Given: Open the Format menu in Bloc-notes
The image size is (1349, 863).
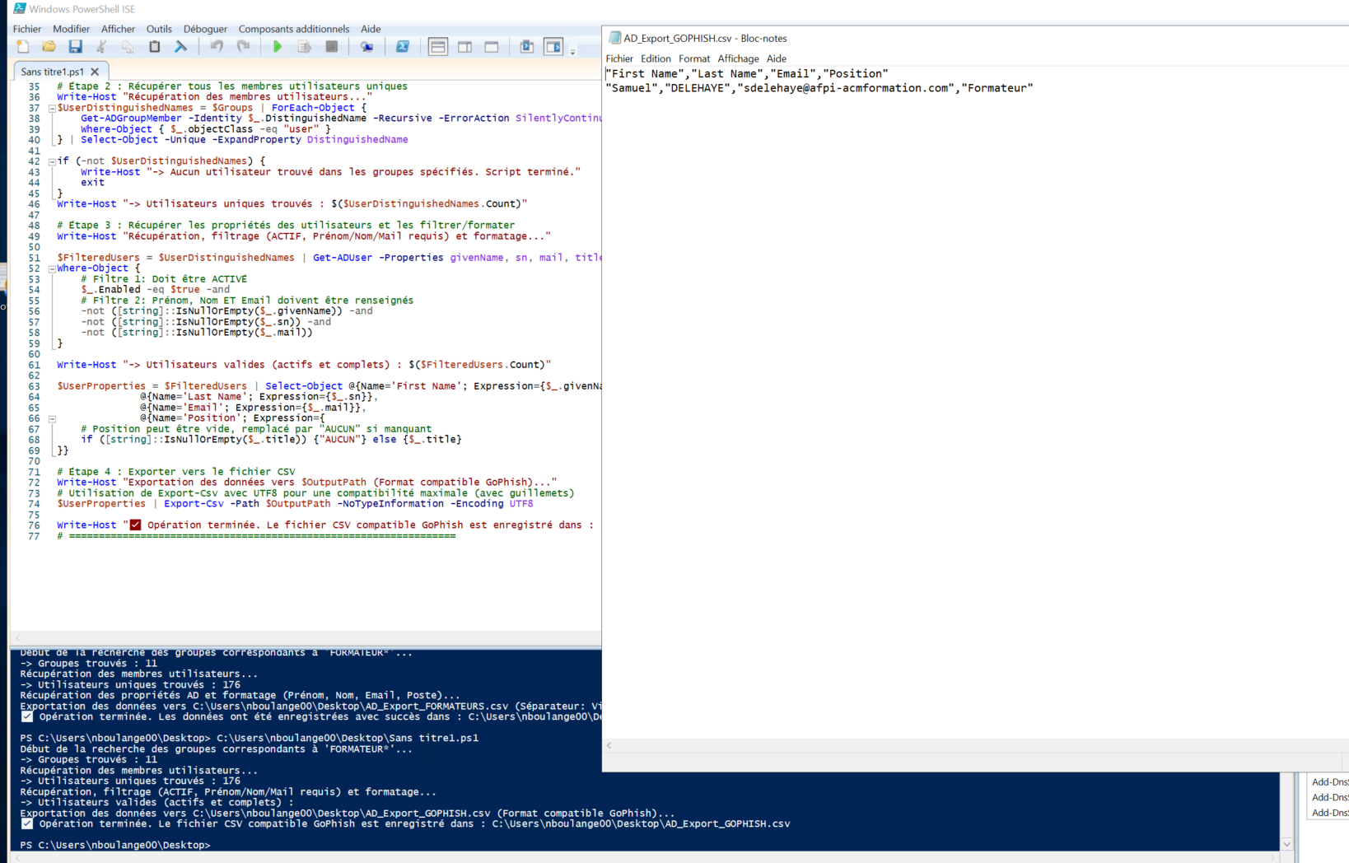Looking at the screenshot, I should (694, 58).
